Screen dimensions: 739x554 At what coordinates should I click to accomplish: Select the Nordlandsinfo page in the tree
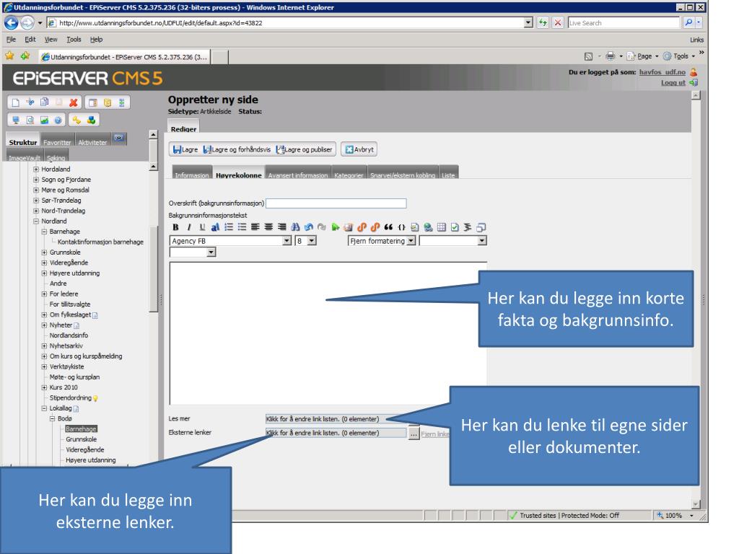69,335
